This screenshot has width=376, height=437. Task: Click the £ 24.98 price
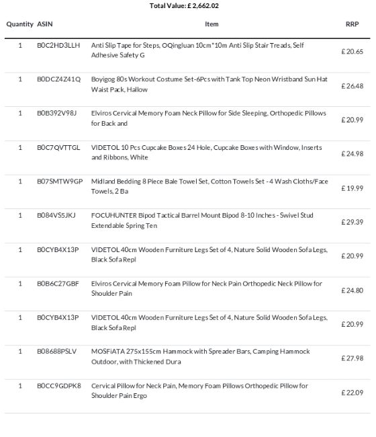(352, 154)
